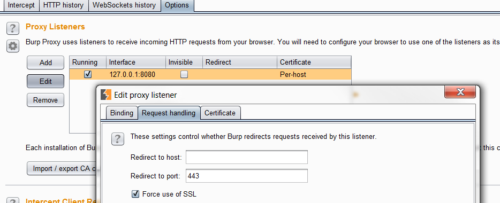Screen dimensions: 500x203
Task: Focus the Redirect to host field
Action: click(247, 157)
